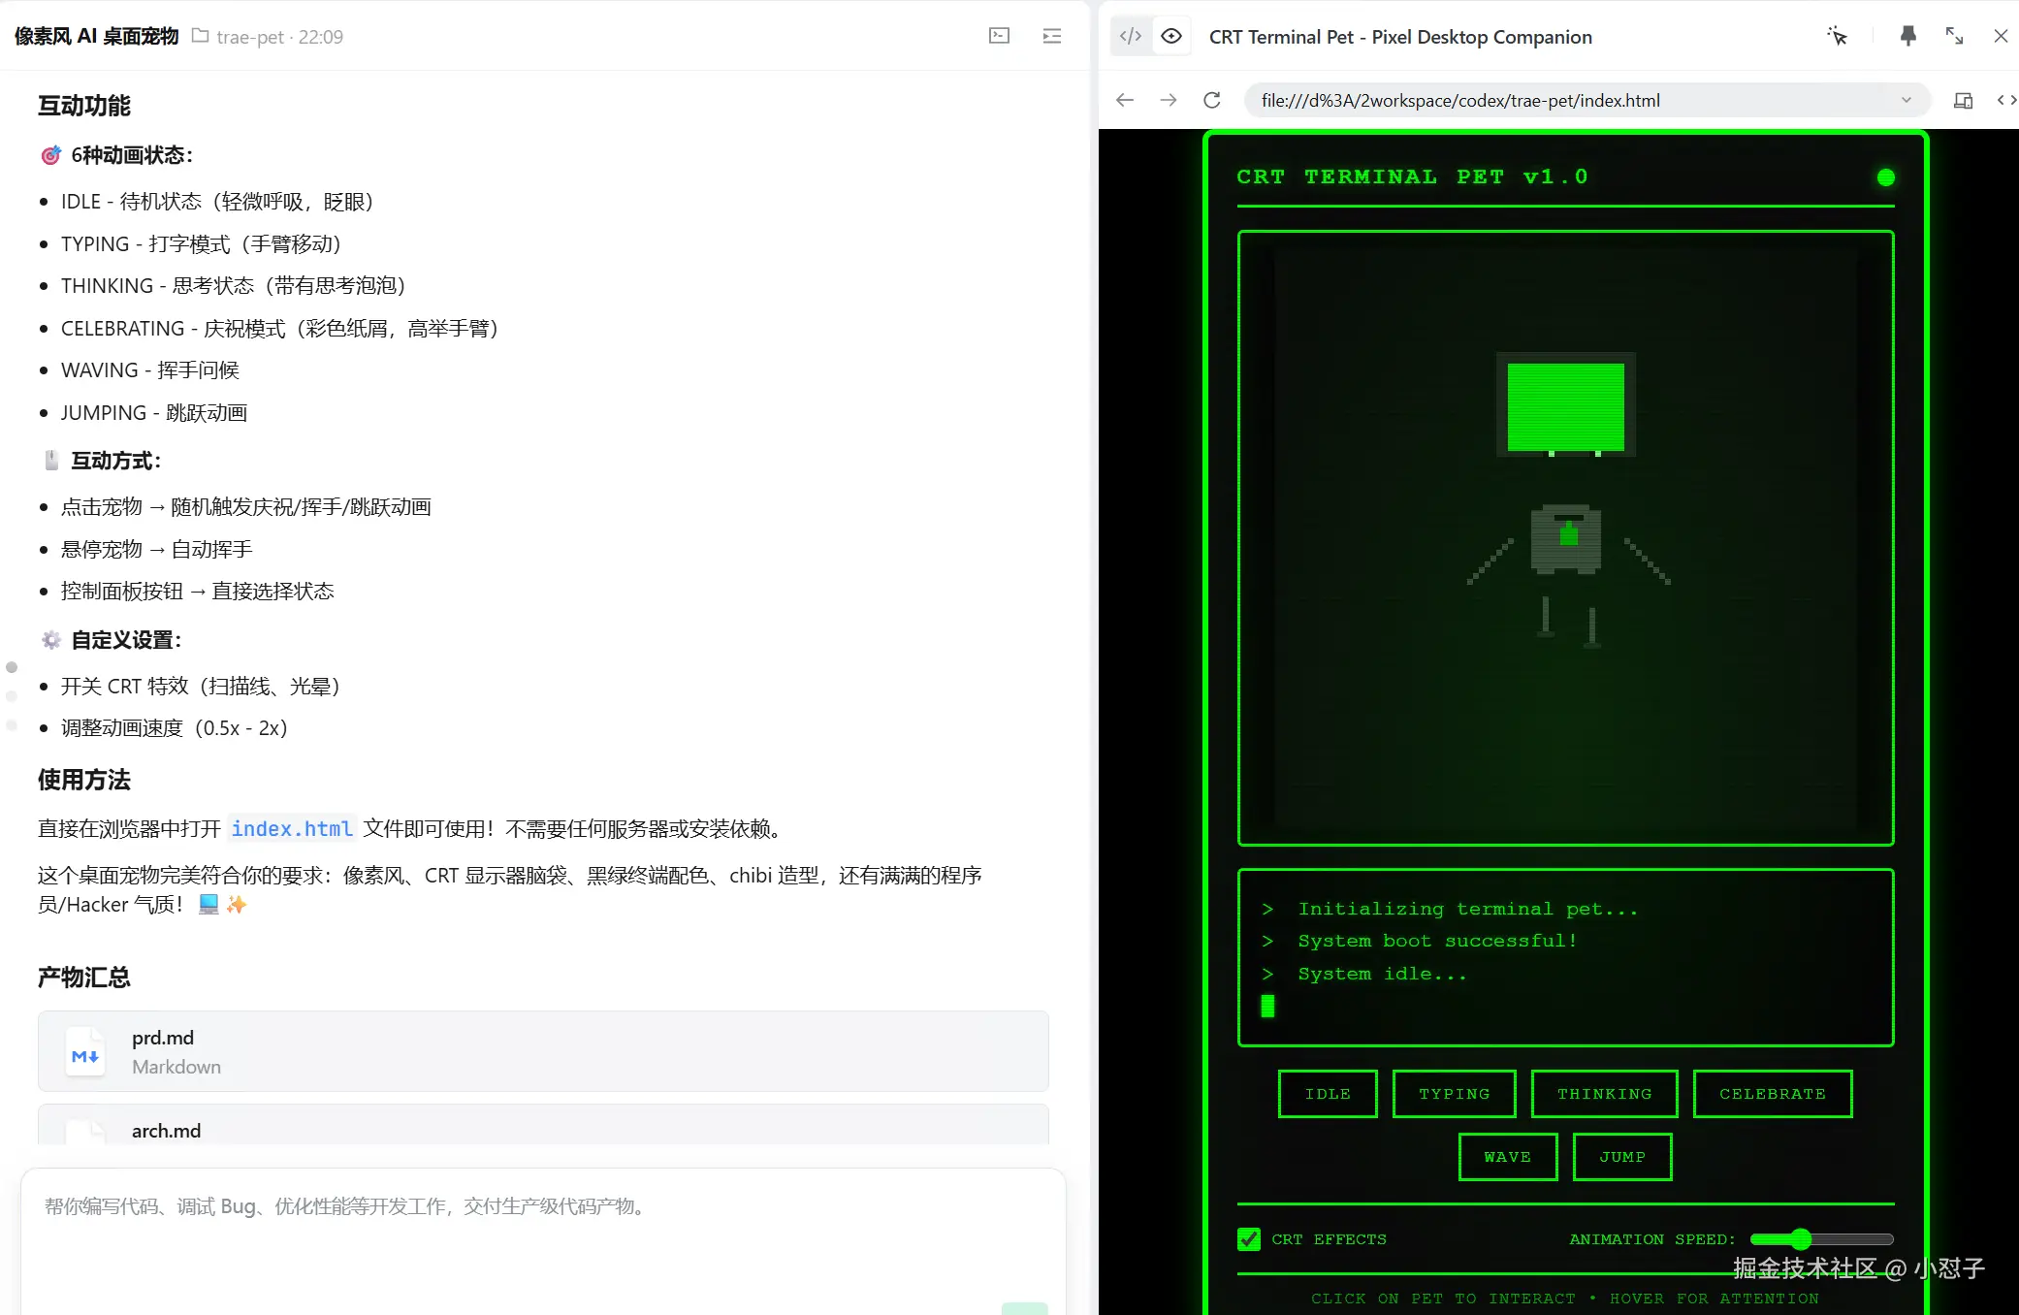Click the '互动功能' heading

(x=84, y=106)
